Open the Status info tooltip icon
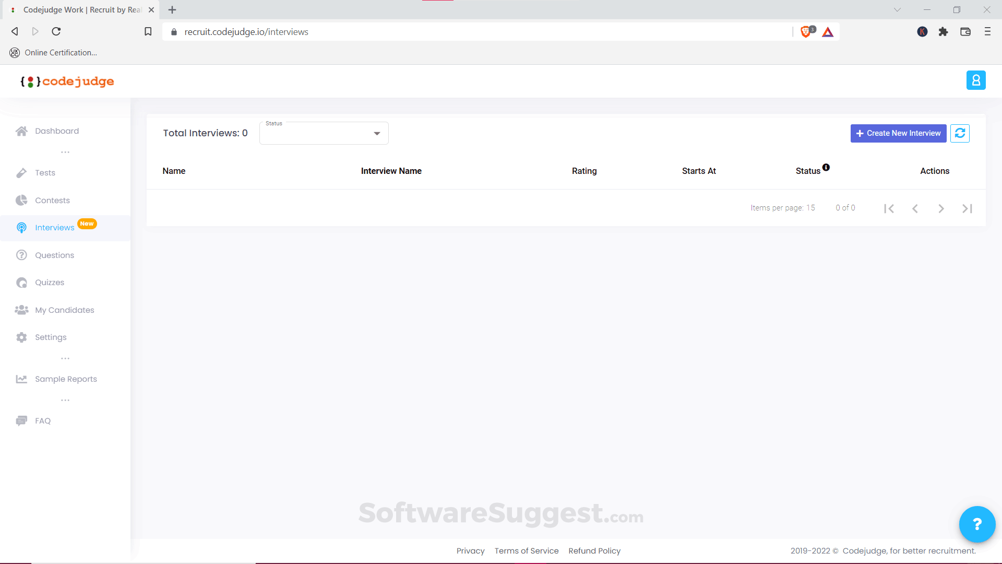The width and height of the screenshot is (1002, 564). 826,167
